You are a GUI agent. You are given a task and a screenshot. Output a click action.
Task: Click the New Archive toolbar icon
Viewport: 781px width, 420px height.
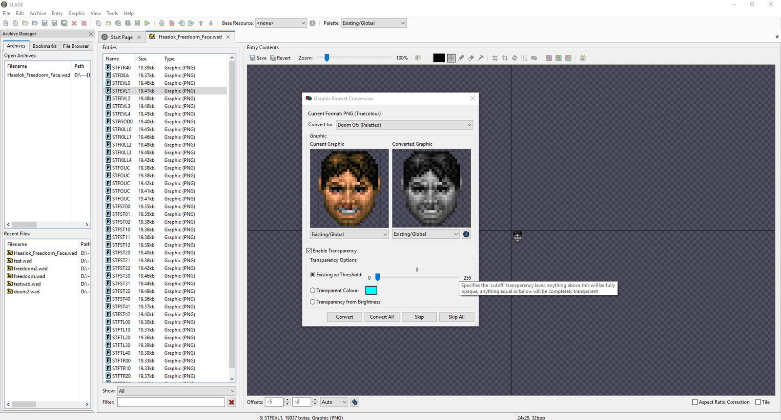(6, 23)
